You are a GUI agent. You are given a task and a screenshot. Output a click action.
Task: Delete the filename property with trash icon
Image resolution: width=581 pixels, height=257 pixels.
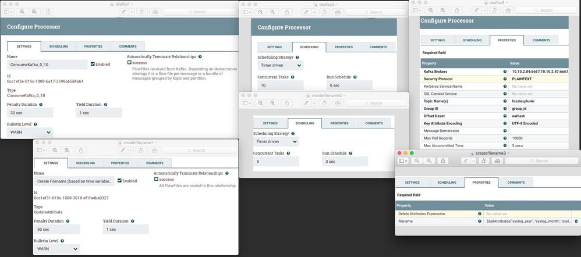click(576, 221)
